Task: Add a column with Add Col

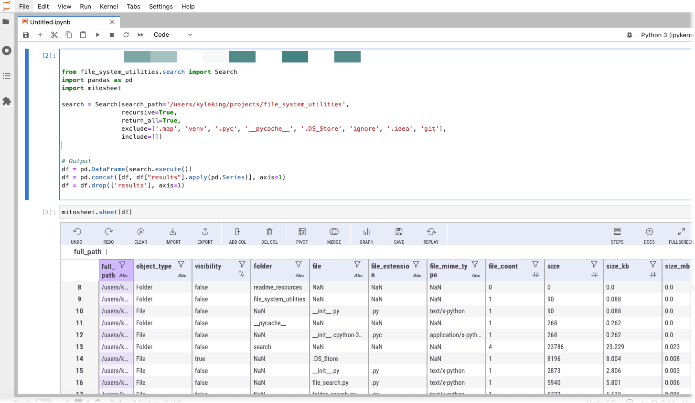Action: click(x=237, y=236)
